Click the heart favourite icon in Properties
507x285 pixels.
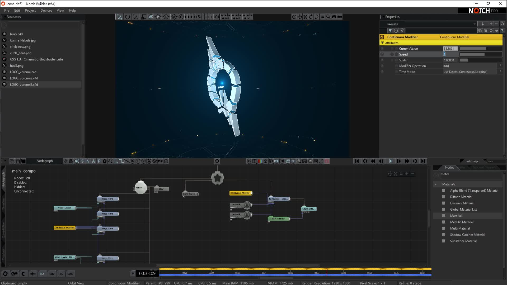pyautogui.click(x=496, y=31)
